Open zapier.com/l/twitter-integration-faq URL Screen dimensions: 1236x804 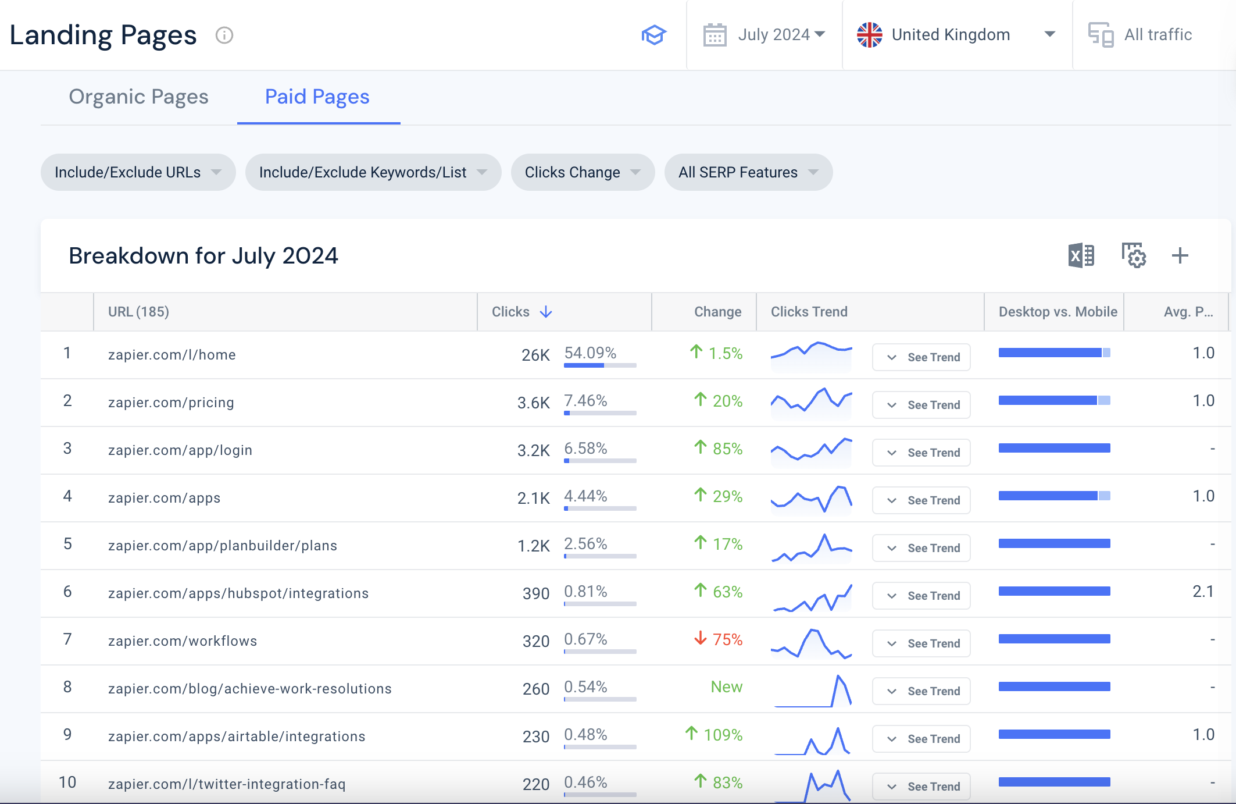click(227, 784)
